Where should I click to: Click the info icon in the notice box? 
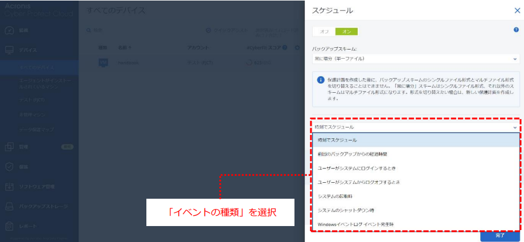(321, 80)
